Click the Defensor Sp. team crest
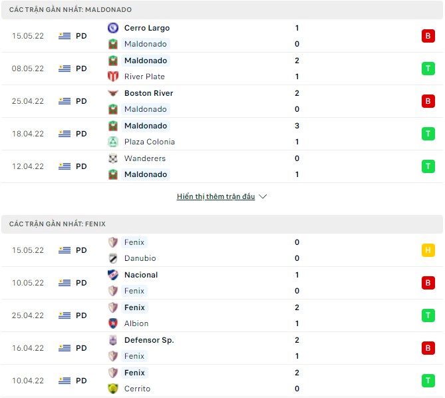Viewport: 445px width, 398px height. [112, 340]
